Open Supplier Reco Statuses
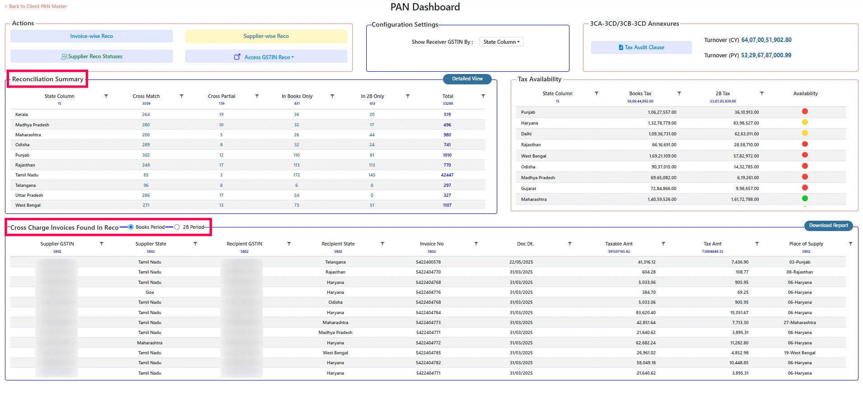 click(x=92, y=56)
